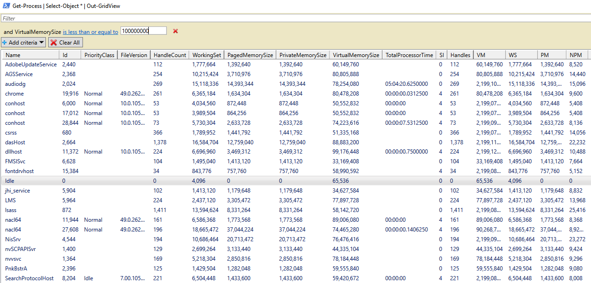591x283 pixels.
Task: Click the PowerShell icon in title bar
Action: (6, 6)
